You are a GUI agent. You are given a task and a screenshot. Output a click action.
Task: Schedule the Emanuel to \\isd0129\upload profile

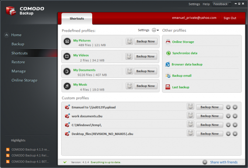[190, 107]
